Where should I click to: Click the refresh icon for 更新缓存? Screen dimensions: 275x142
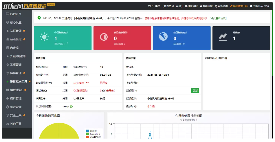click(x=216, y=6)
